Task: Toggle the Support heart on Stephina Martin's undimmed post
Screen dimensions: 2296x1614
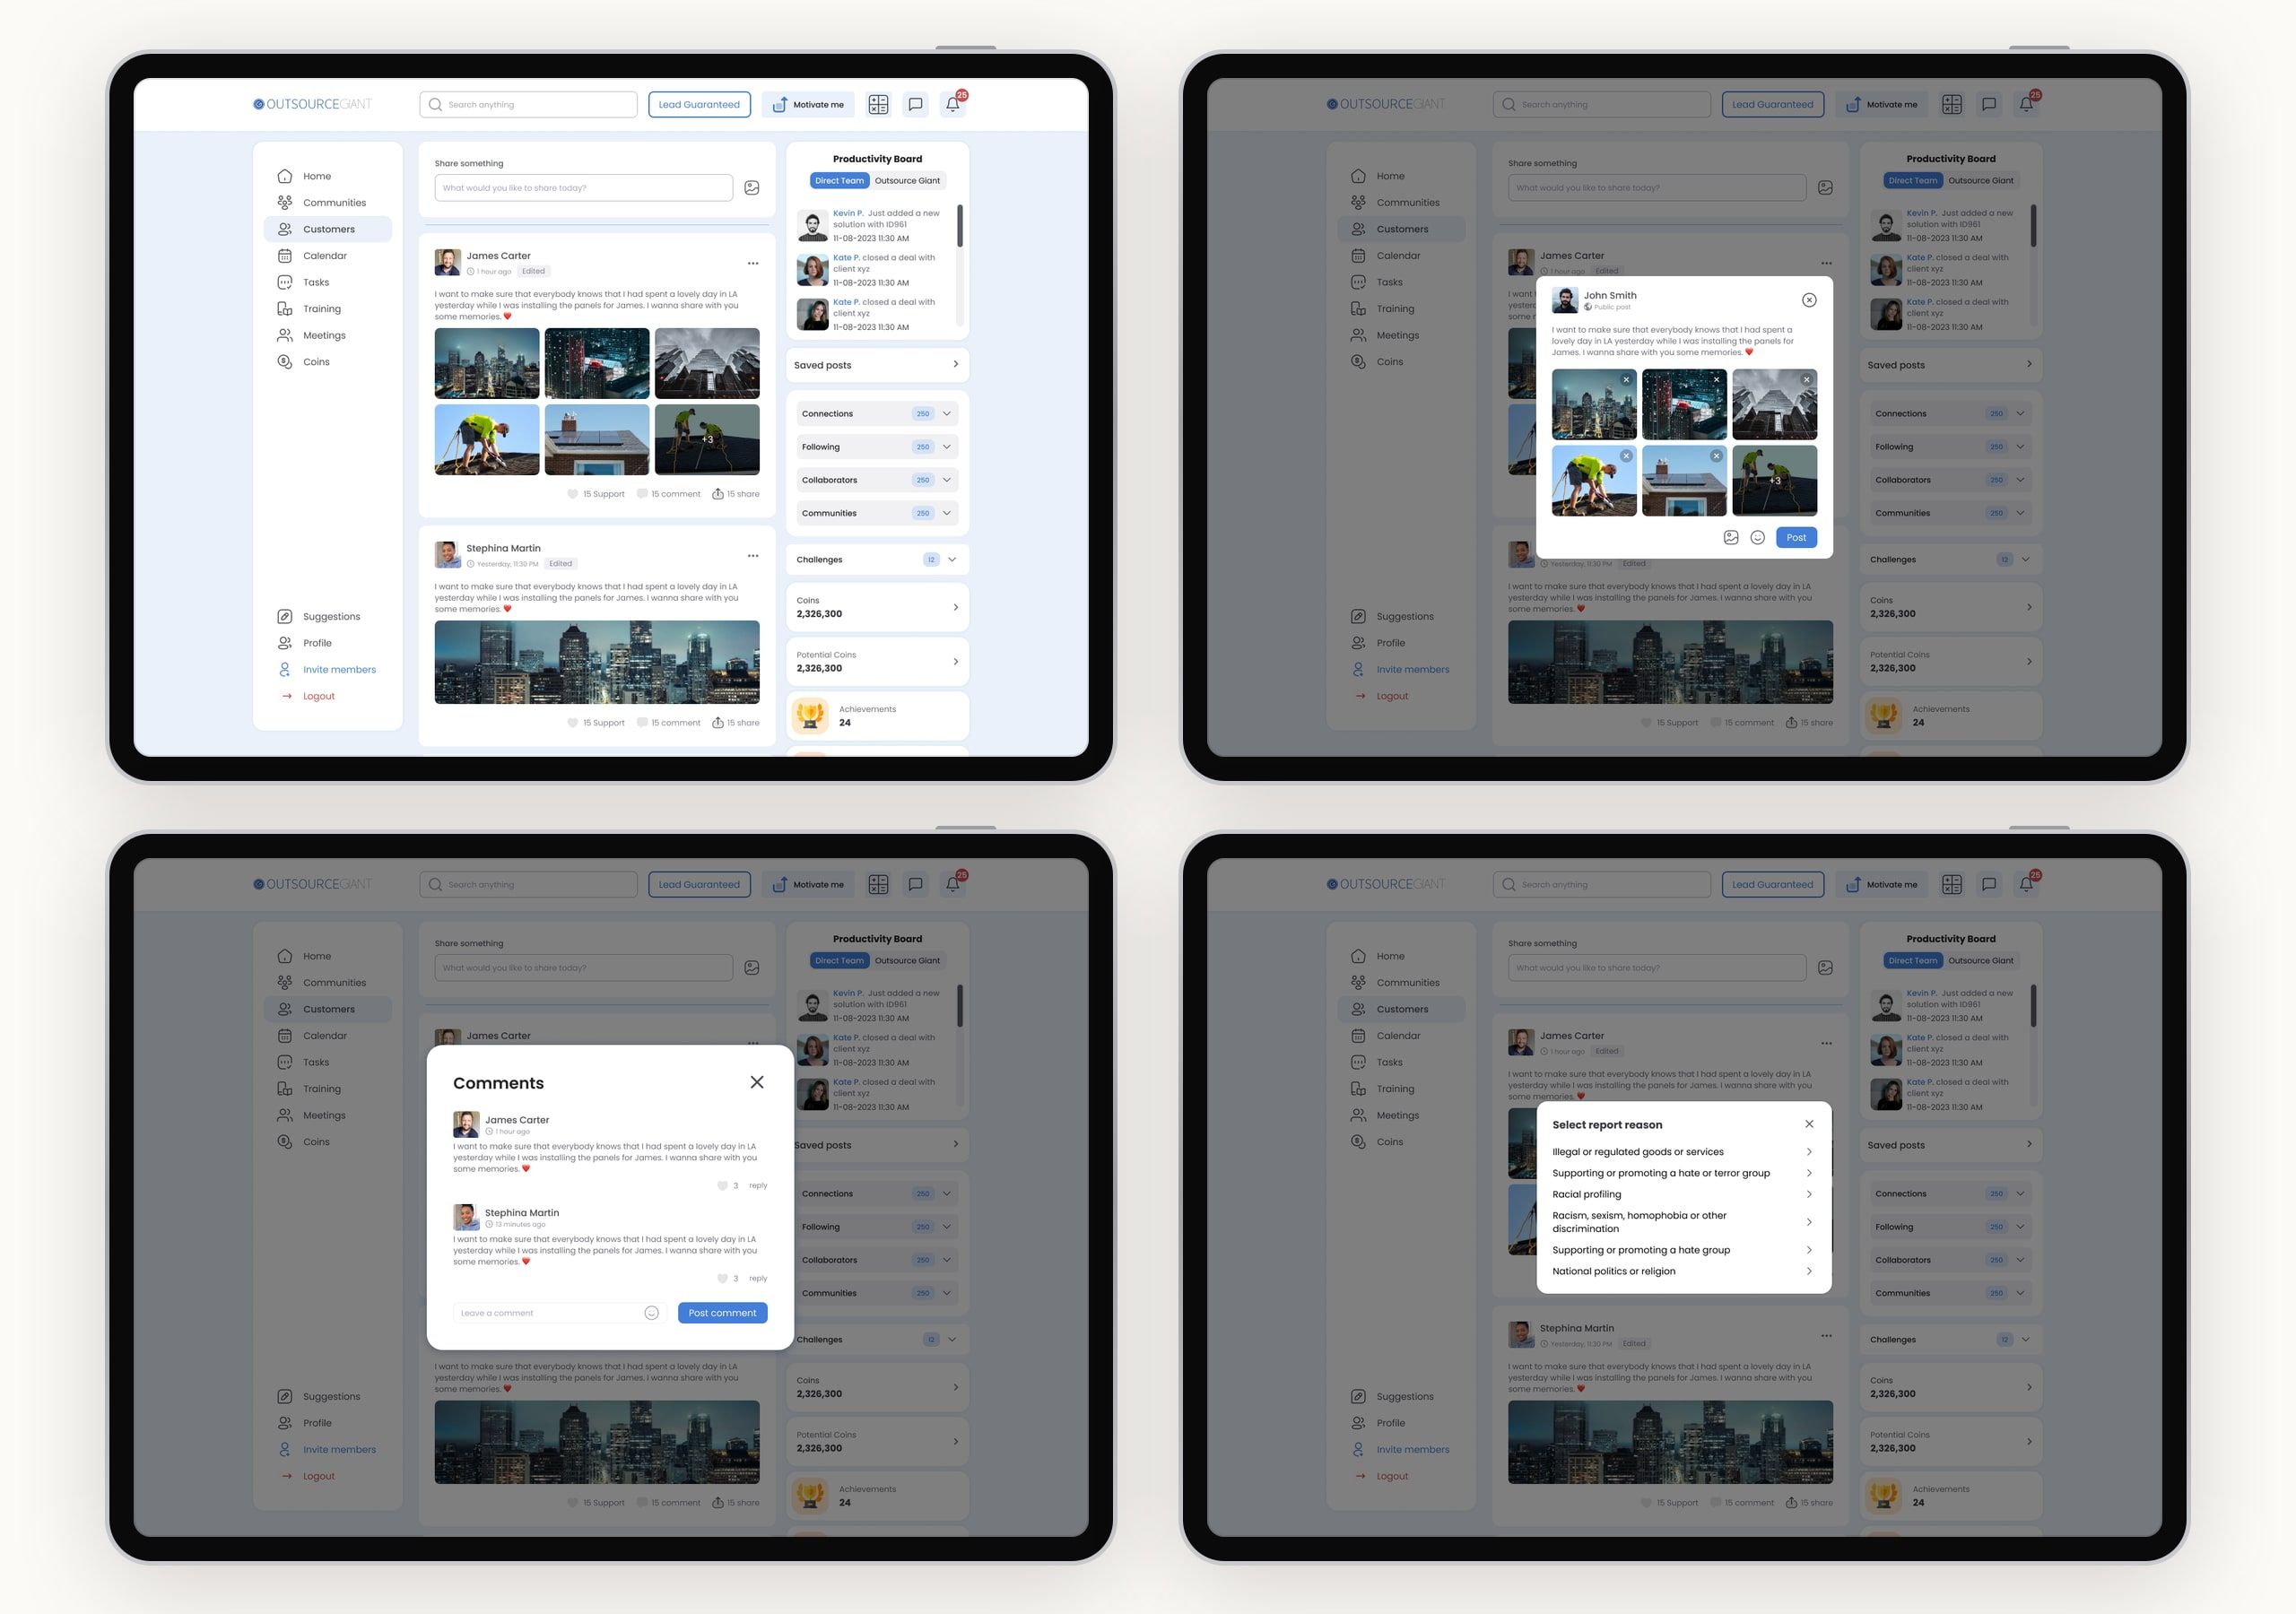Action: point(572,723)
